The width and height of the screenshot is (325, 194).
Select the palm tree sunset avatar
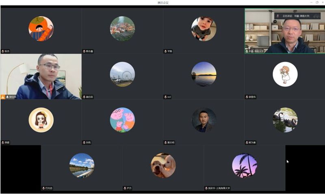[x=244, y=165]
